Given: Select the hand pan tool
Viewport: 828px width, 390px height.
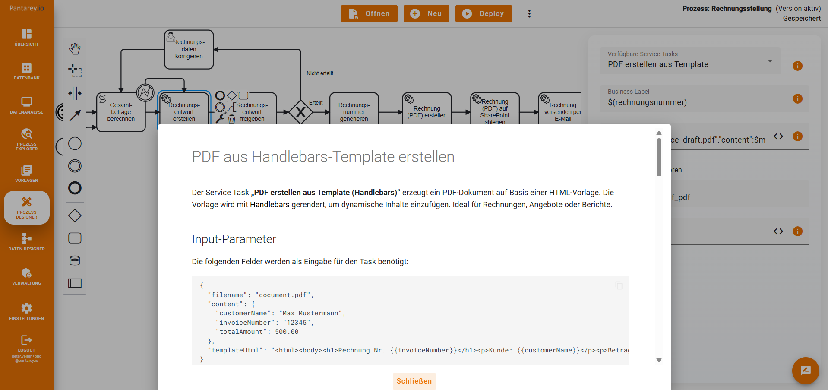Looking at the screenshot, I should pos(75,49).
